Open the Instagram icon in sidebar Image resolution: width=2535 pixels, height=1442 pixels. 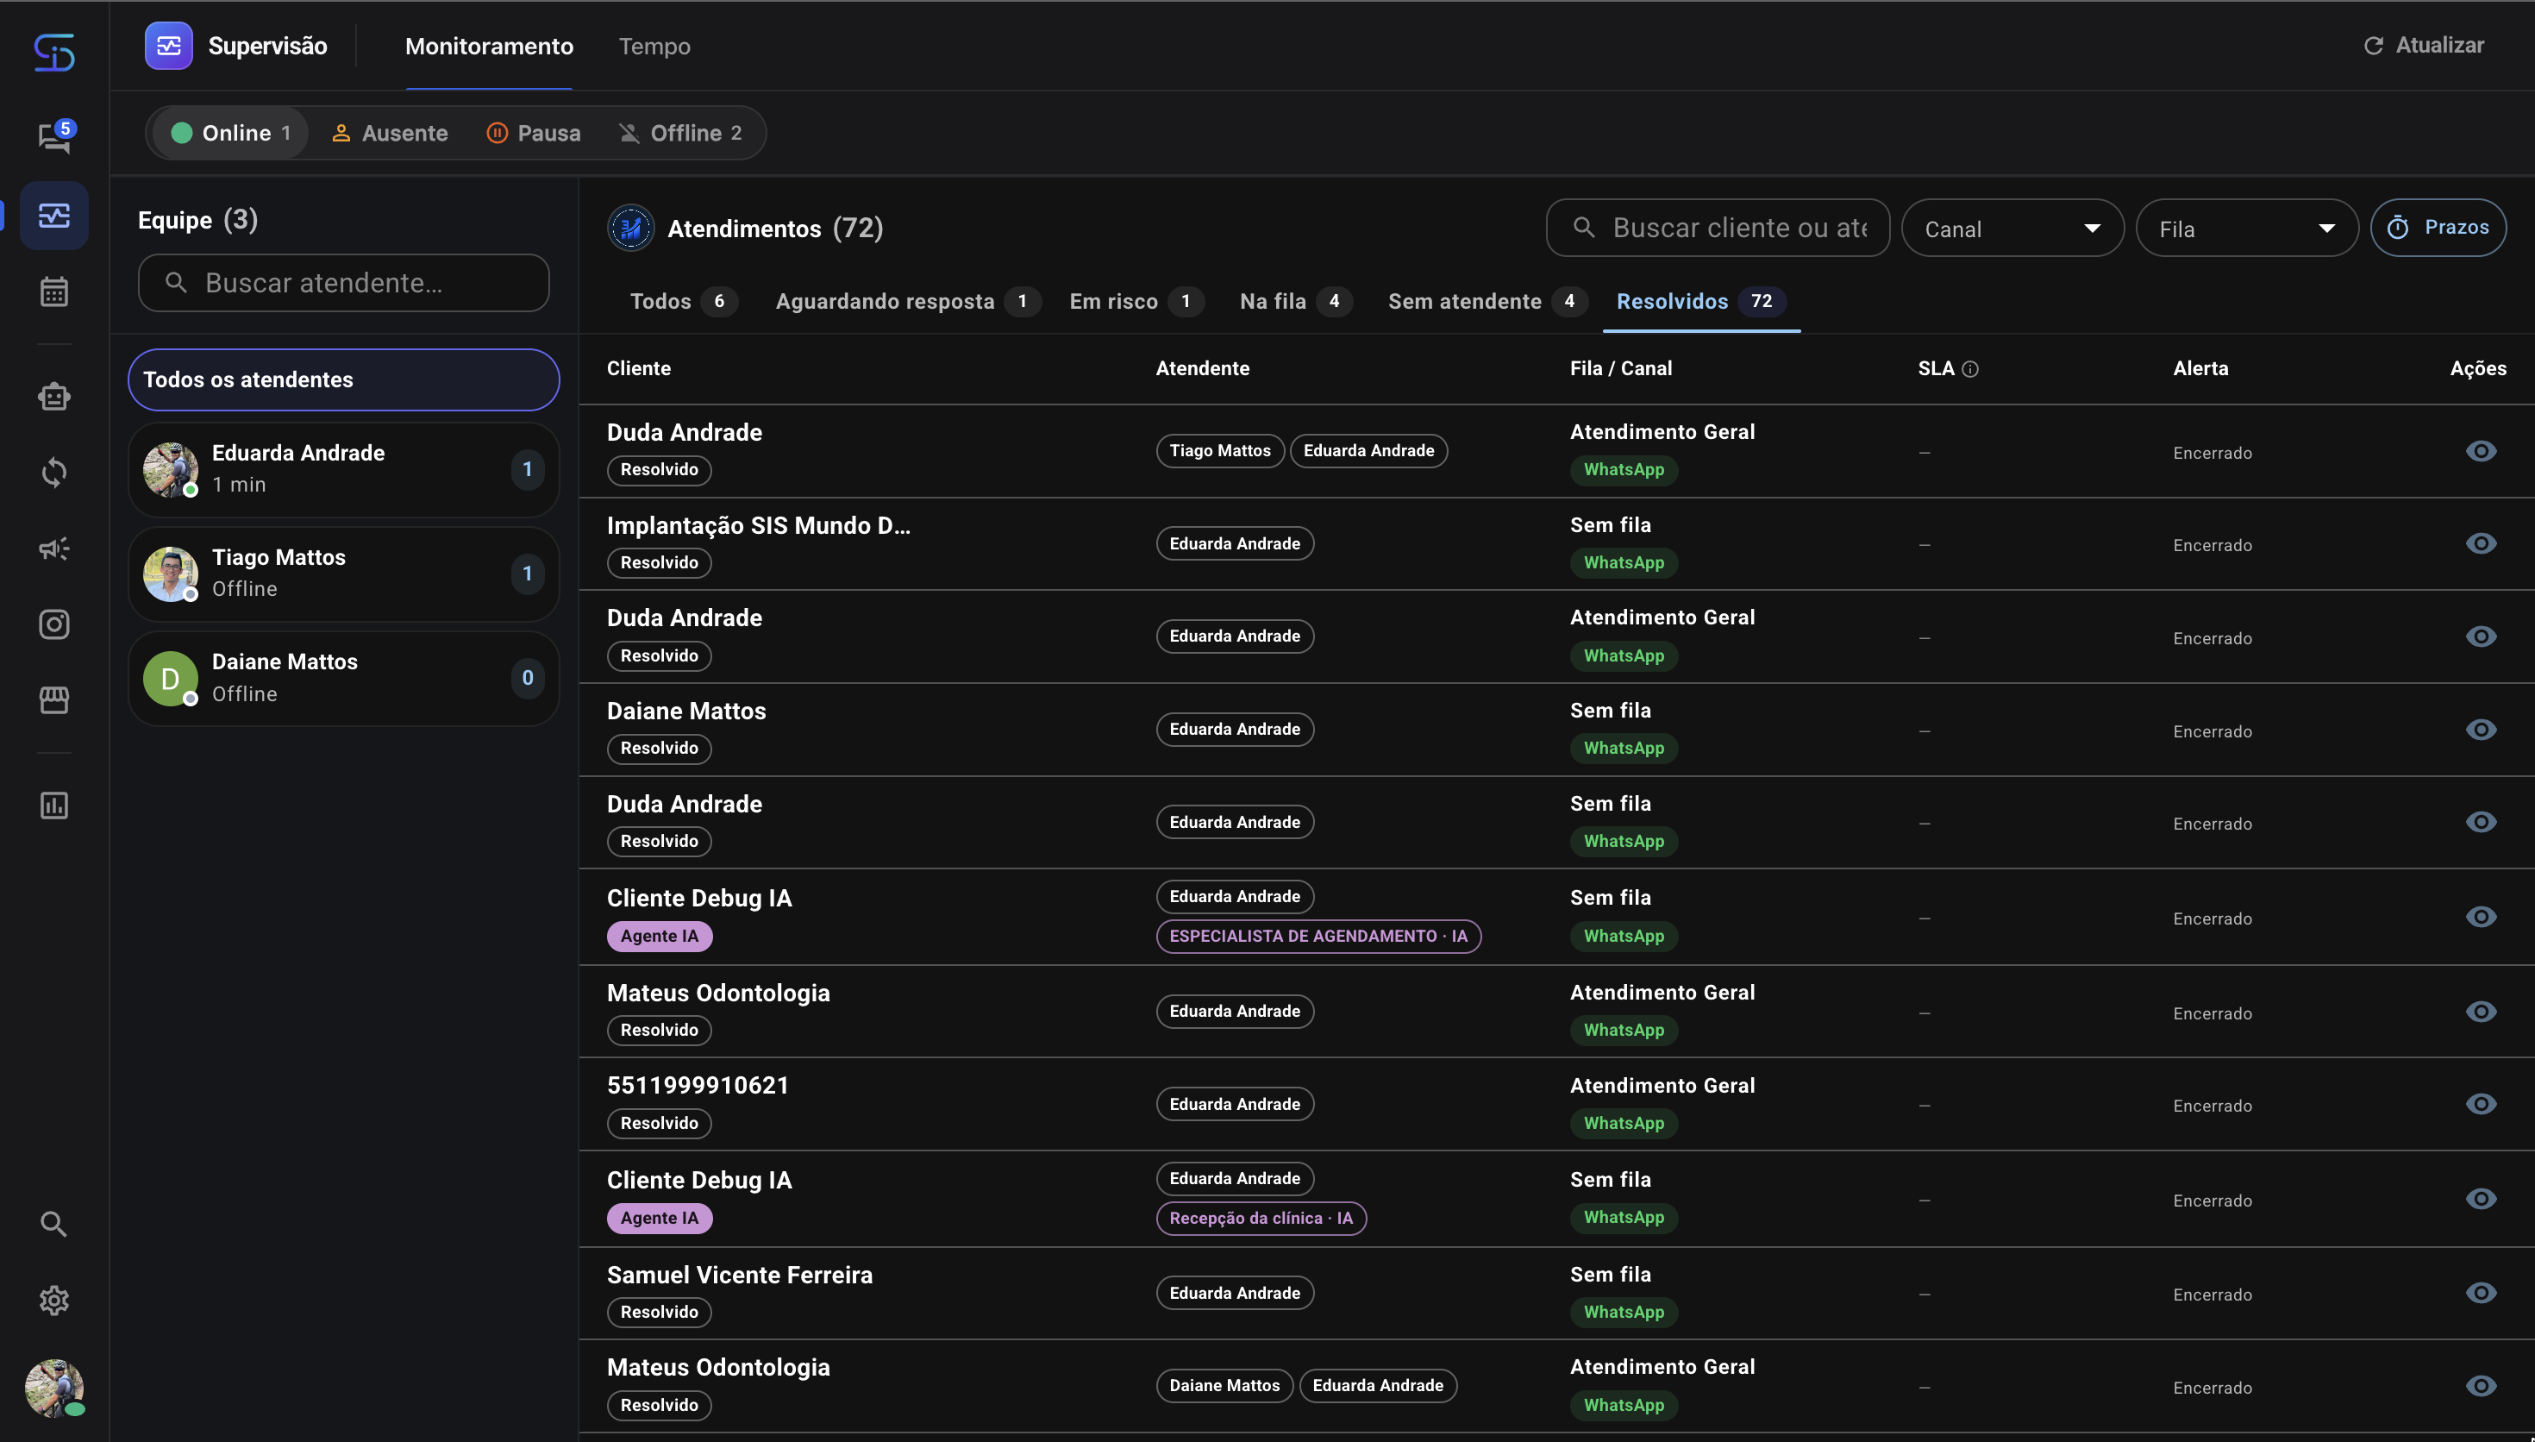tap(53, 624)
